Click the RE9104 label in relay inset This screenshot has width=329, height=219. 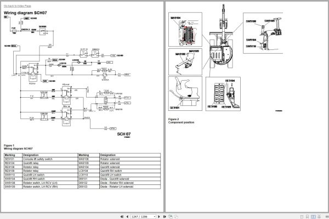pyautogui.click(x=230, y=81)
